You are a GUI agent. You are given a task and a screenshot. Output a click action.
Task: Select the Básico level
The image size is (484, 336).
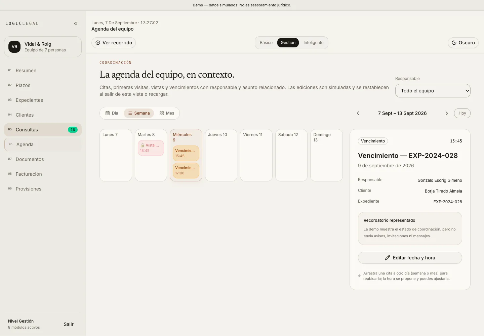266,43
